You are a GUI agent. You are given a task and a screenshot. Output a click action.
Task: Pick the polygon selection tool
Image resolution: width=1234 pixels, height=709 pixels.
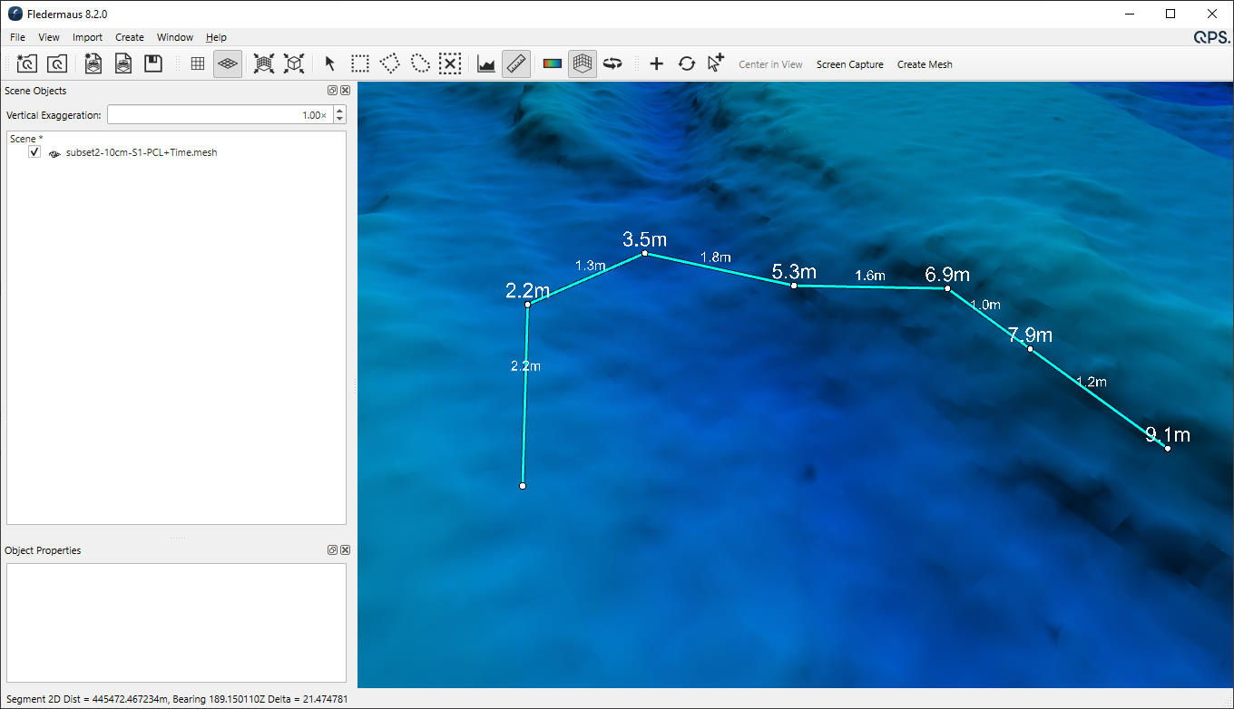pos(390,64)
